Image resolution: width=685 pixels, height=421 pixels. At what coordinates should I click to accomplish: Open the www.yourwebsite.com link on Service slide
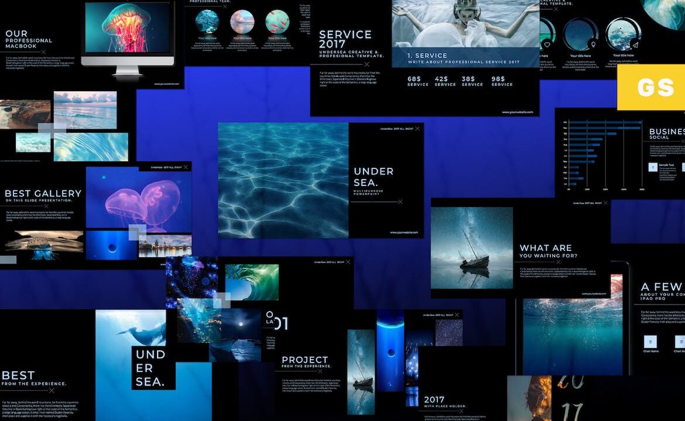click(x=517, y=112)
